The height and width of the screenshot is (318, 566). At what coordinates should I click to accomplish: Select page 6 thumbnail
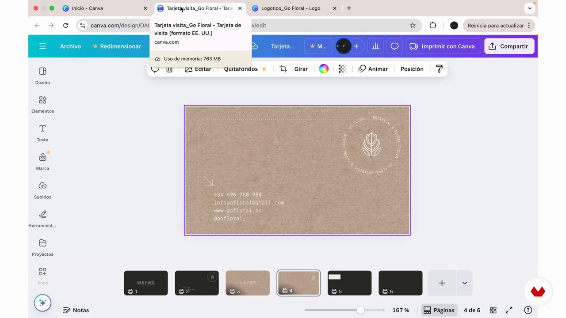click(400, 283)
